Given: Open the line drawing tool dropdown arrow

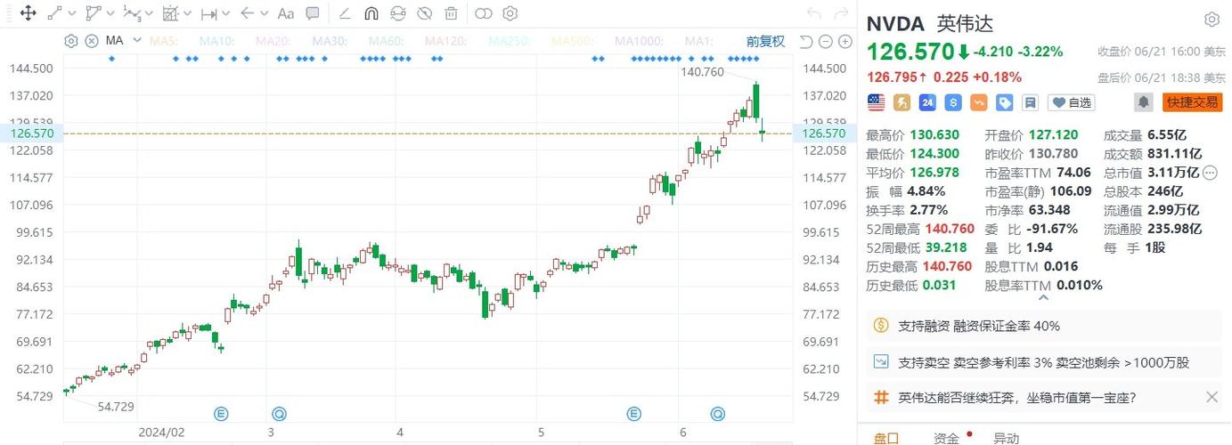Looking at the screenshot, I should pos(71,14).
